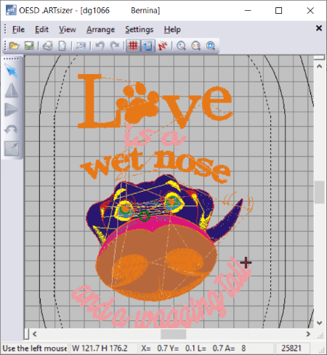Open the File menu
Screen dimensions: 327x355
(x=18, y=30)
